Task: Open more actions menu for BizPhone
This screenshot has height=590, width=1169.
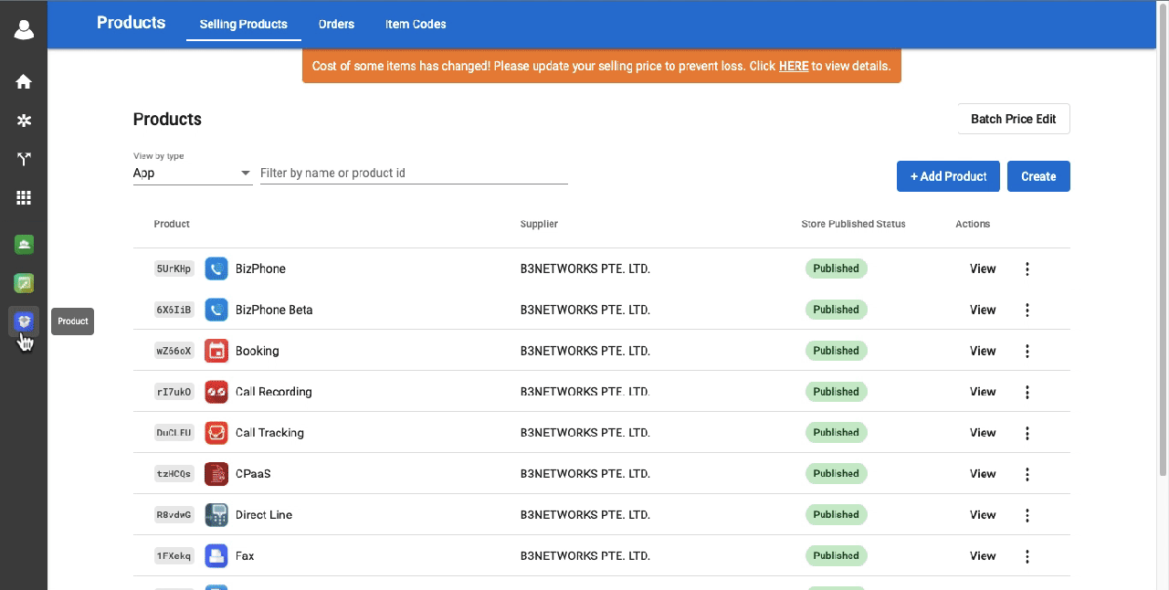Action: (1027, 269)
